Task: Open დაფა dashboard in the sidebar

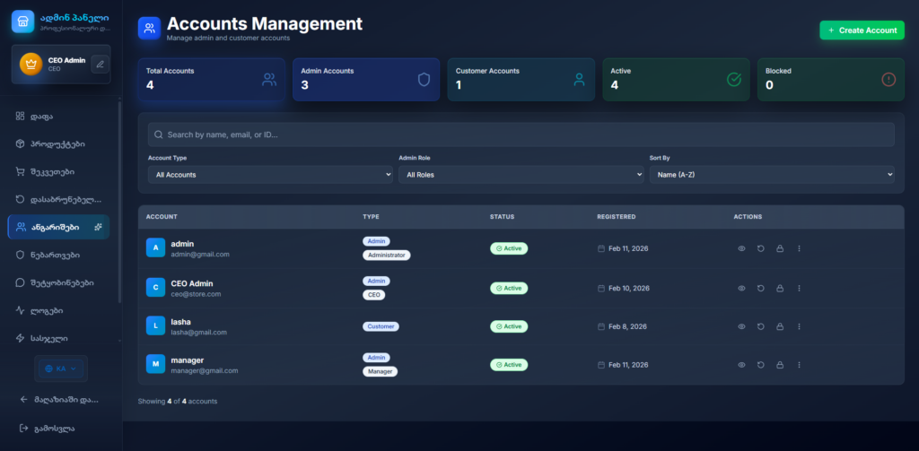Action: click(58, 116)
